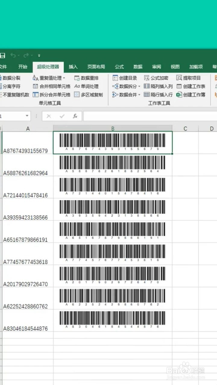217x385 pixels.
Task: Select cell A83046184544876
Action: 28,321
